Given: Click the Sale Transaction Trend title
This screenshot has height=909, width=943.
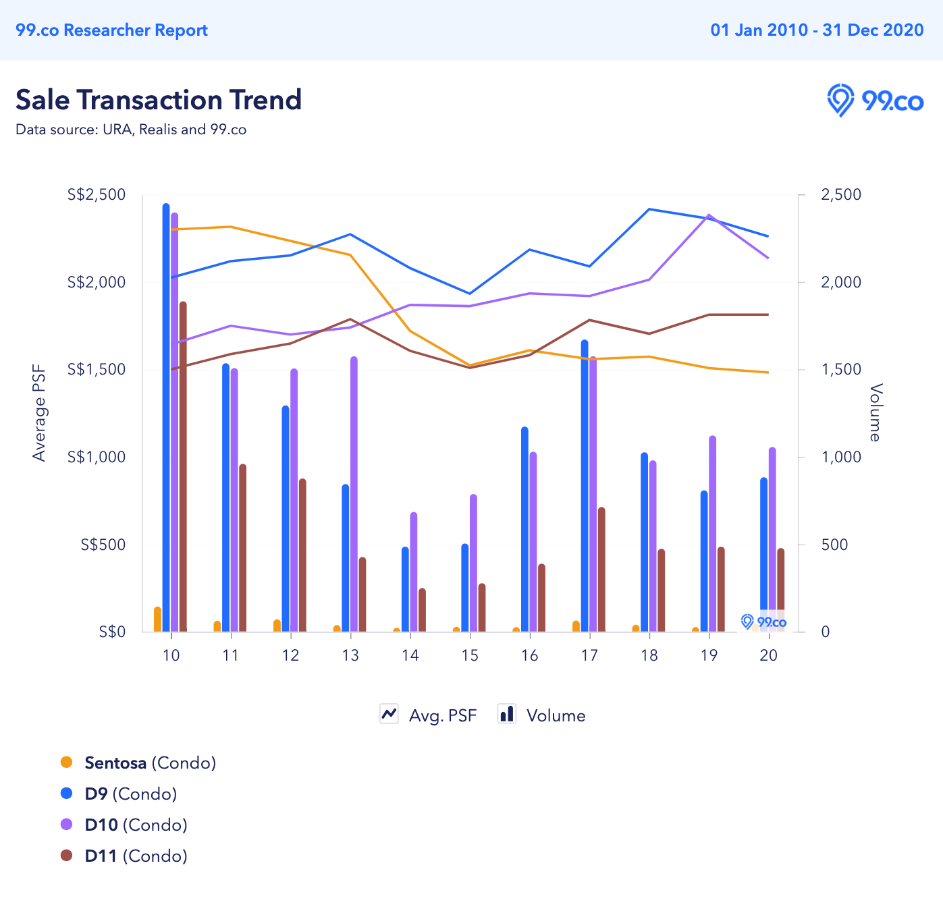Looking at the screenshot, I should [159, 100].
